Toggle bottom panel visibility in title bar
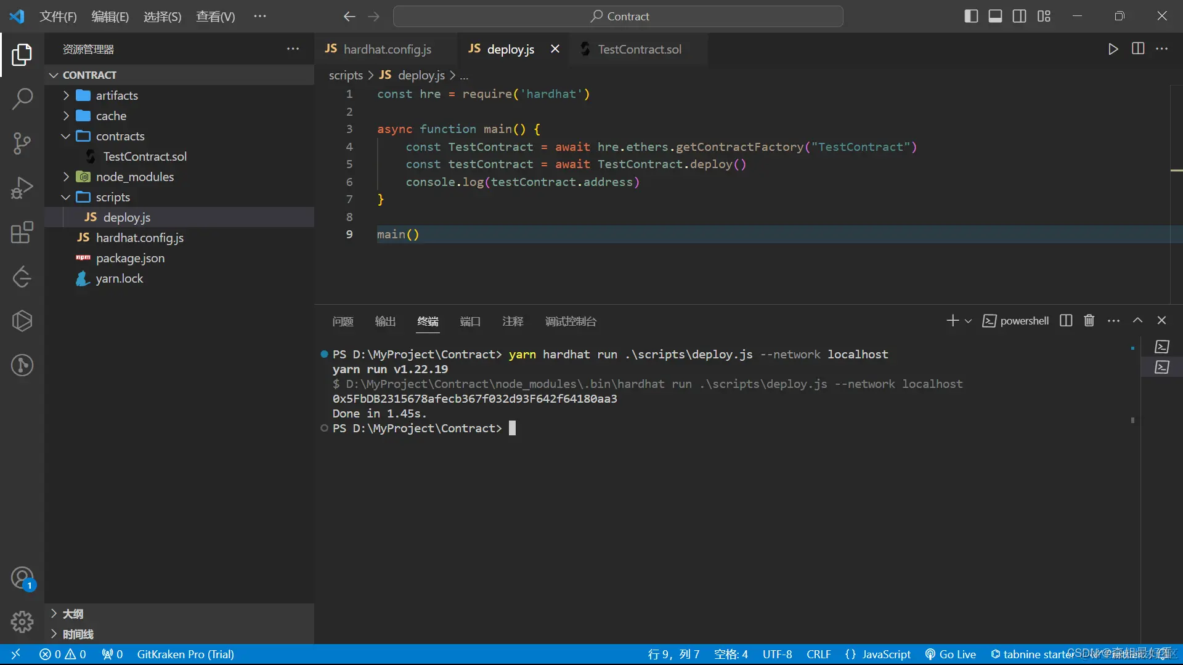This screenshot has height=665, width=1183. pos(995,17)
